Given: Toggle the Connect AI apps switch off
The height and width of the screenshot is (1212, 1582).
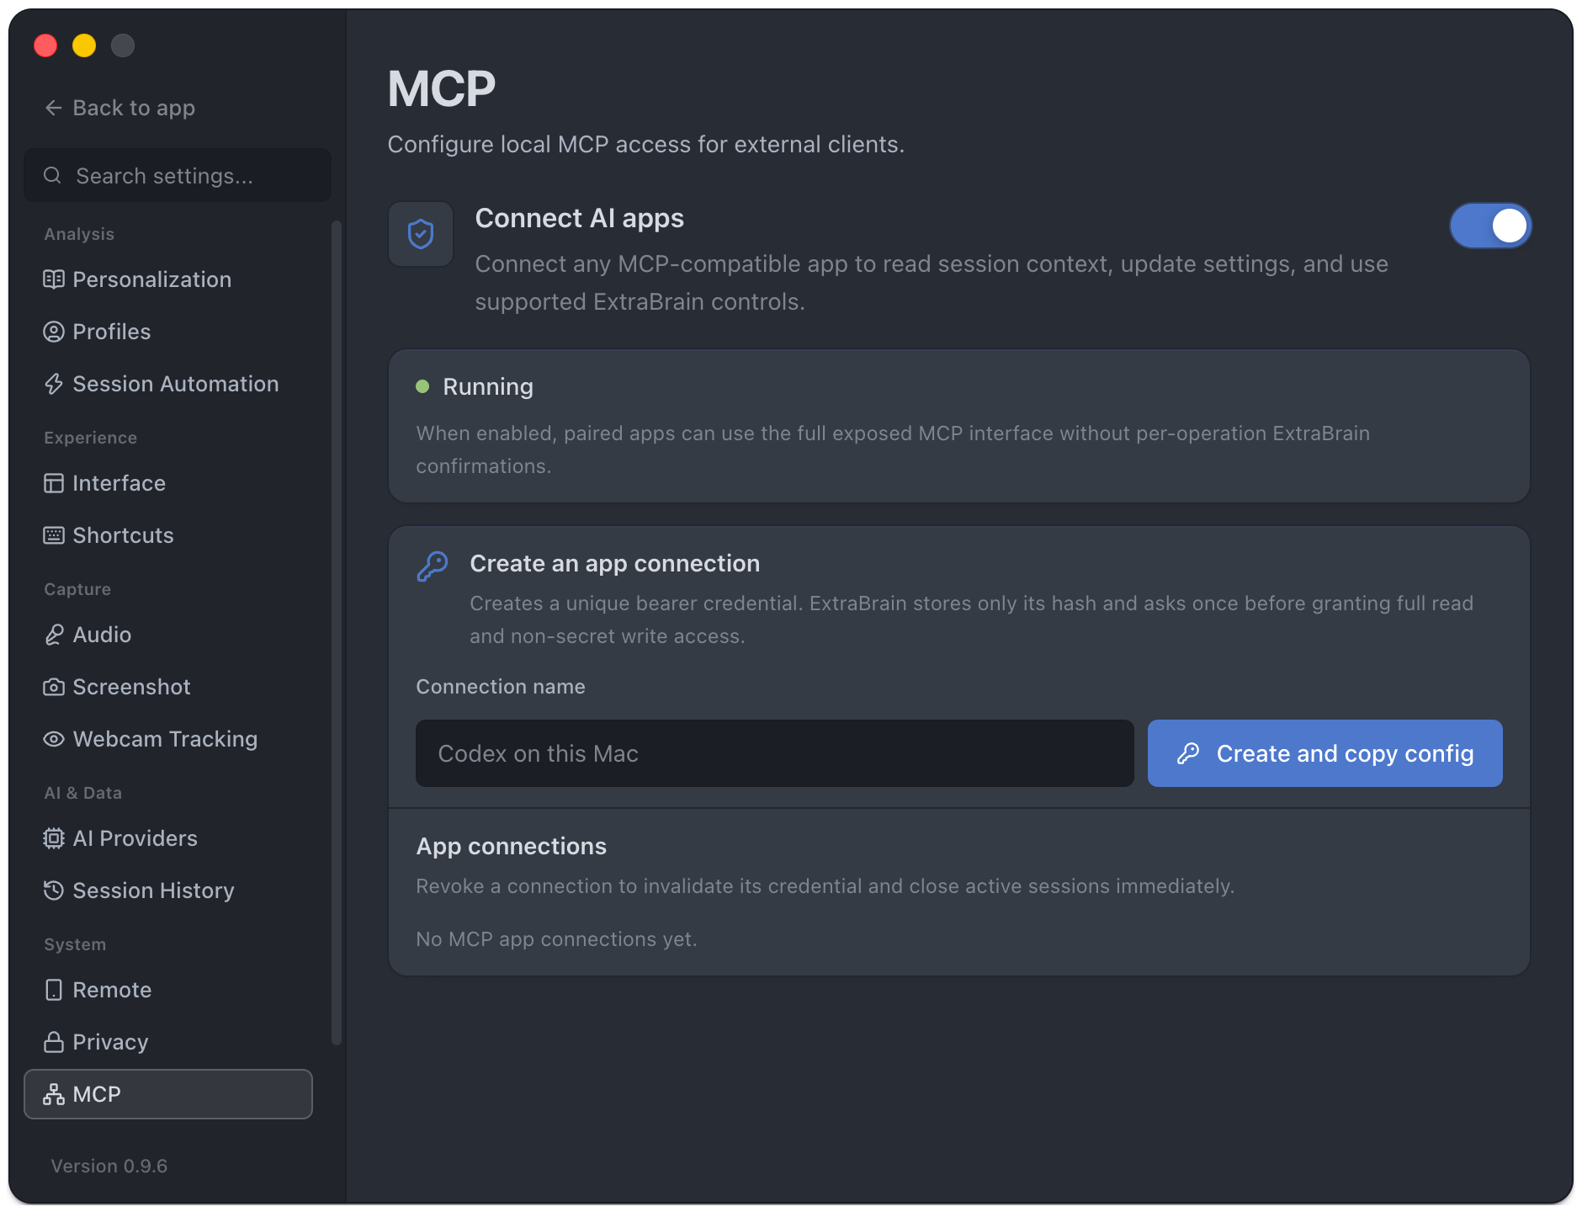Looking at the screenshot, I should pyautogui.click(x=1490, y=226).
